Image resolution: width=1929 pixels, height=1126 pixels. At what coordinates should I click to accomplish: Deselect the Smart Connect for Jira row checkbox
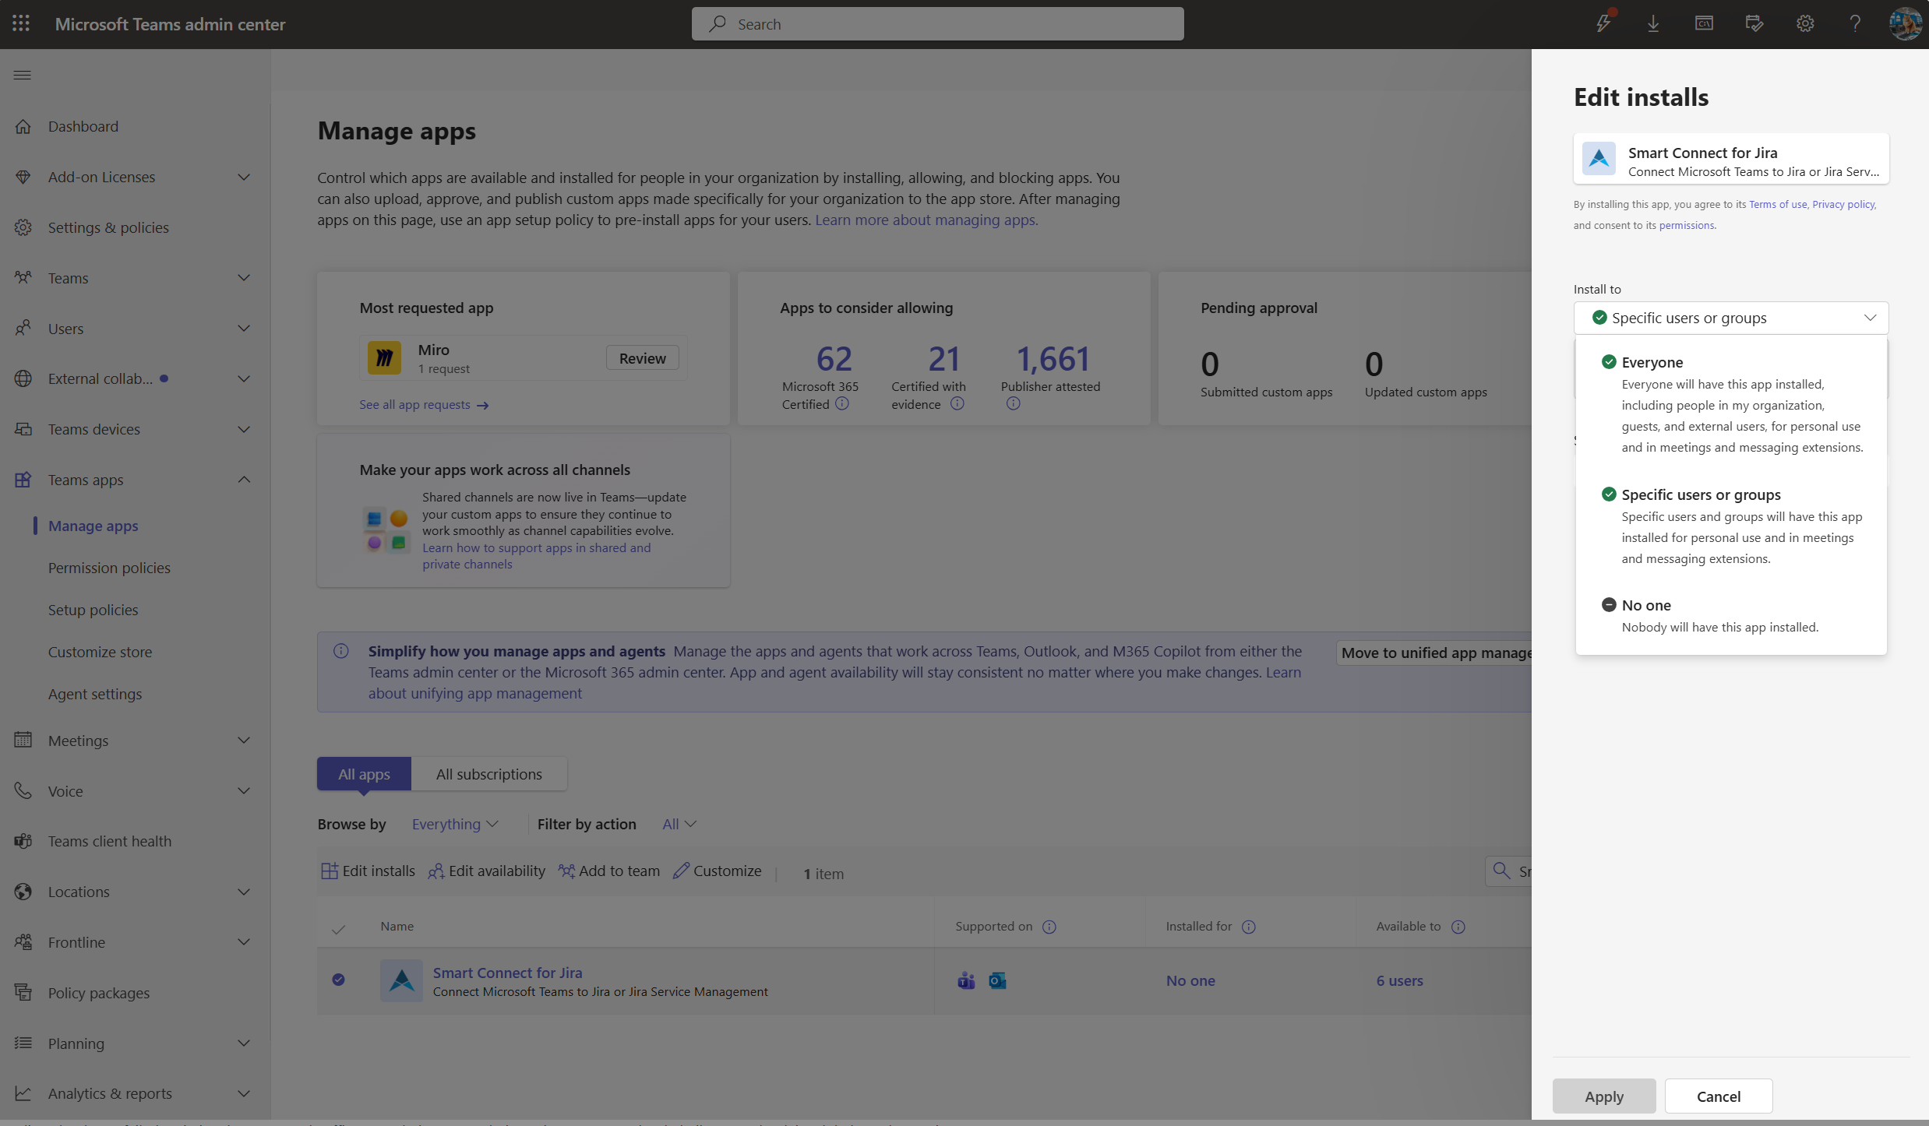(x=338, y=980)
